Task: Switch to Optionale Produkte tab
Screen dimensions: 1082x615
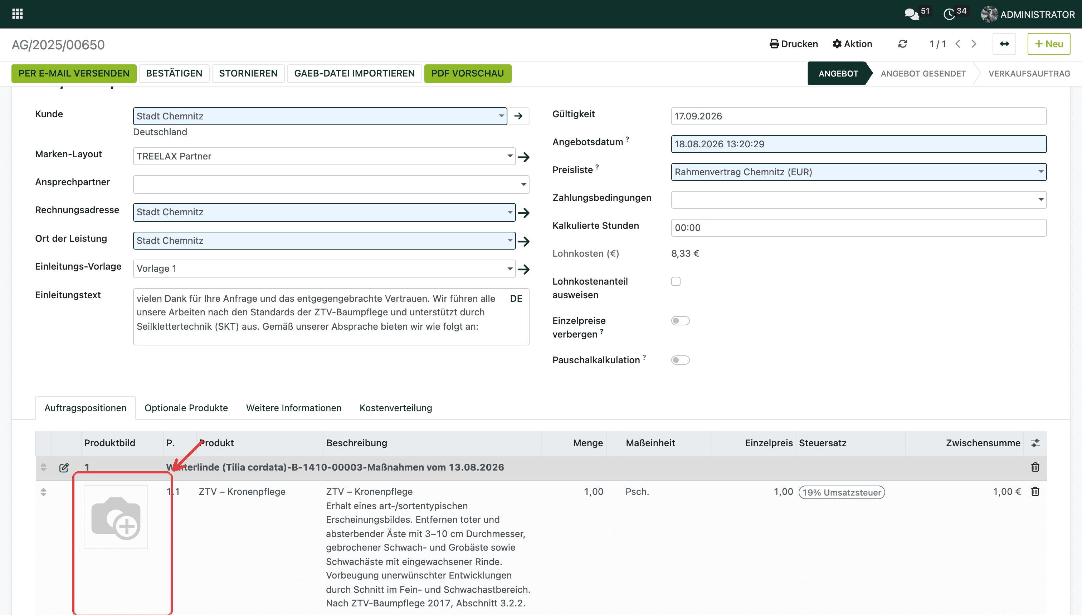Action: pos(186,408)
